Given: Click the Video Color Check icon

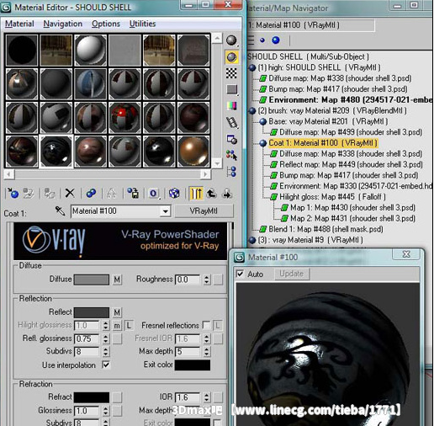Looking at the screenshot, I should [231, 106].
